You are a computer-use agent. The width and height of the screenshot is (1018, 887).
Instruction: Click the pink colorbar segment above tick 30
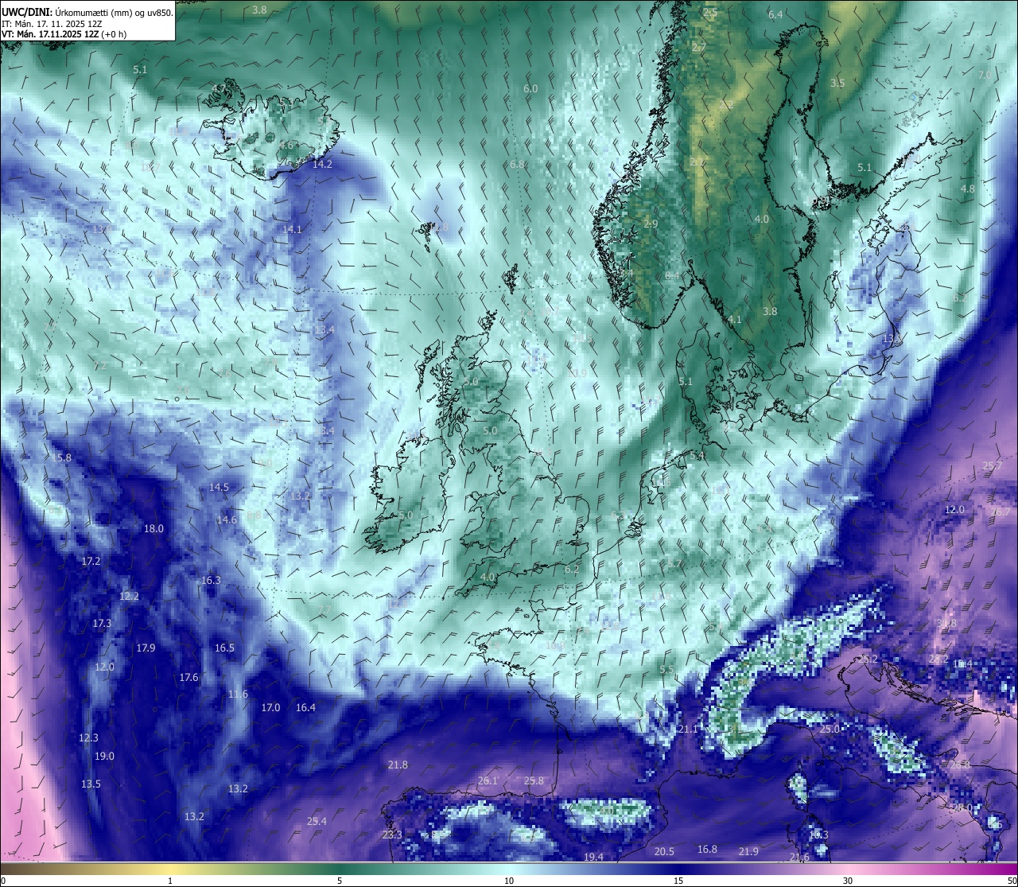pyautogui.click(x=848, y=869)
